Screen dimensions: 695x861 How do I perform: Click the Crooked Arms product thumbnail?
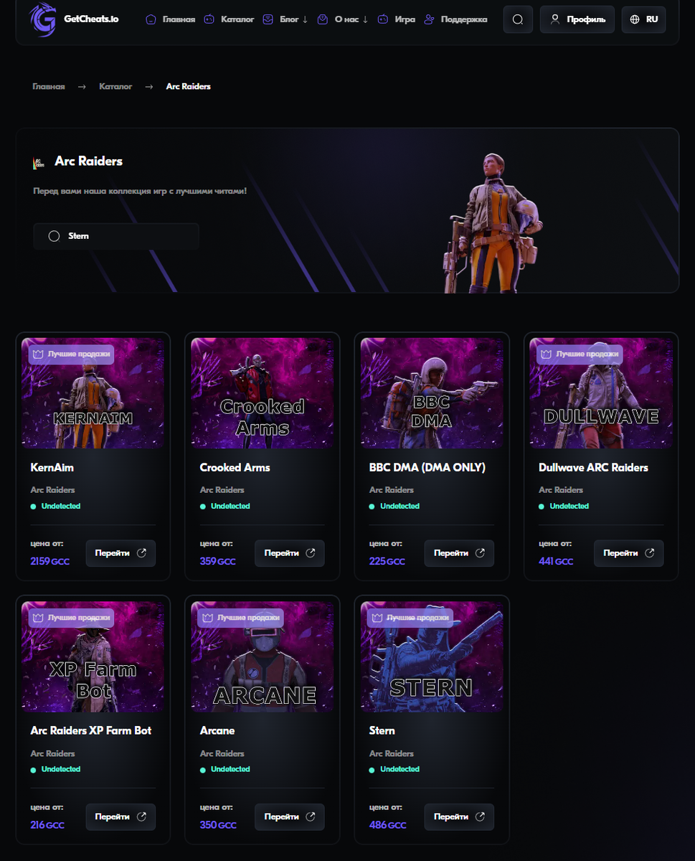click(263, 393)
